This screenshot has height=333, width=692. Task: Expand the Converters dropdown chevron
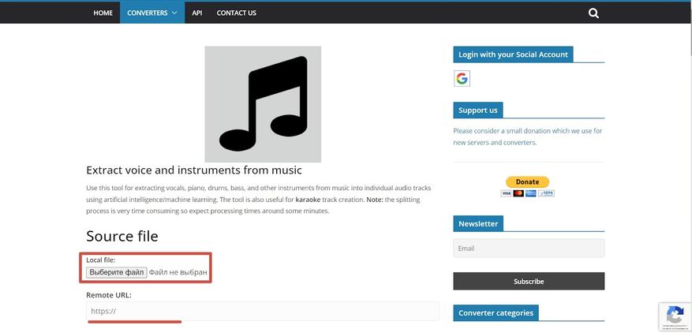click(174, 13)
